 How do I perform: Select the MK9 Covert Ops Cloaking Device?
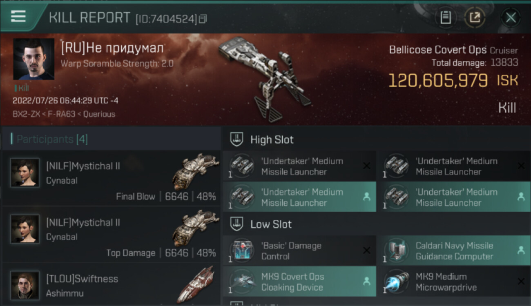(x=299, y=282)
